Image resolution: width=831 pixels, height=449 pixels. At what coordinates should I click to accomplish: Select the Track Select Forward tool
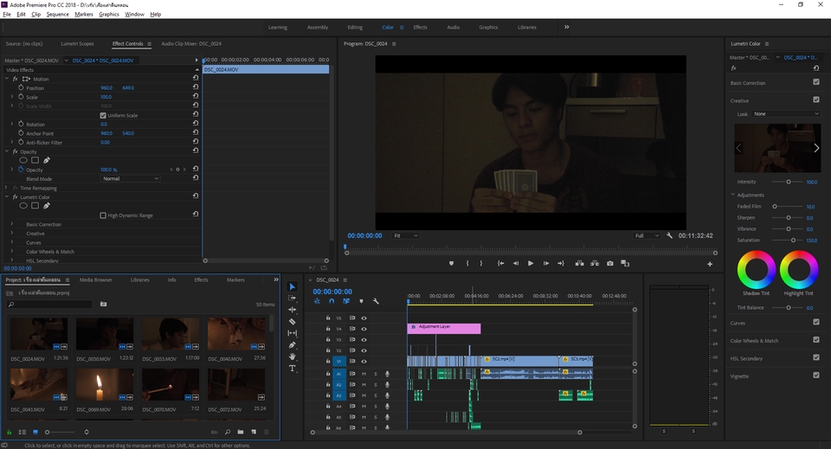point(292,298)
